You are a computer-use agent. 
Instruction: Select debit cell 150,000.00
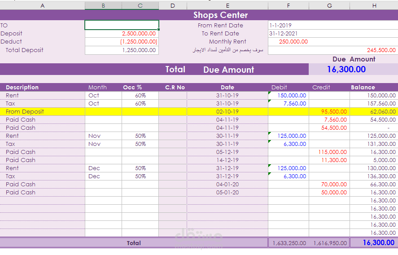(x=289, y=96)
